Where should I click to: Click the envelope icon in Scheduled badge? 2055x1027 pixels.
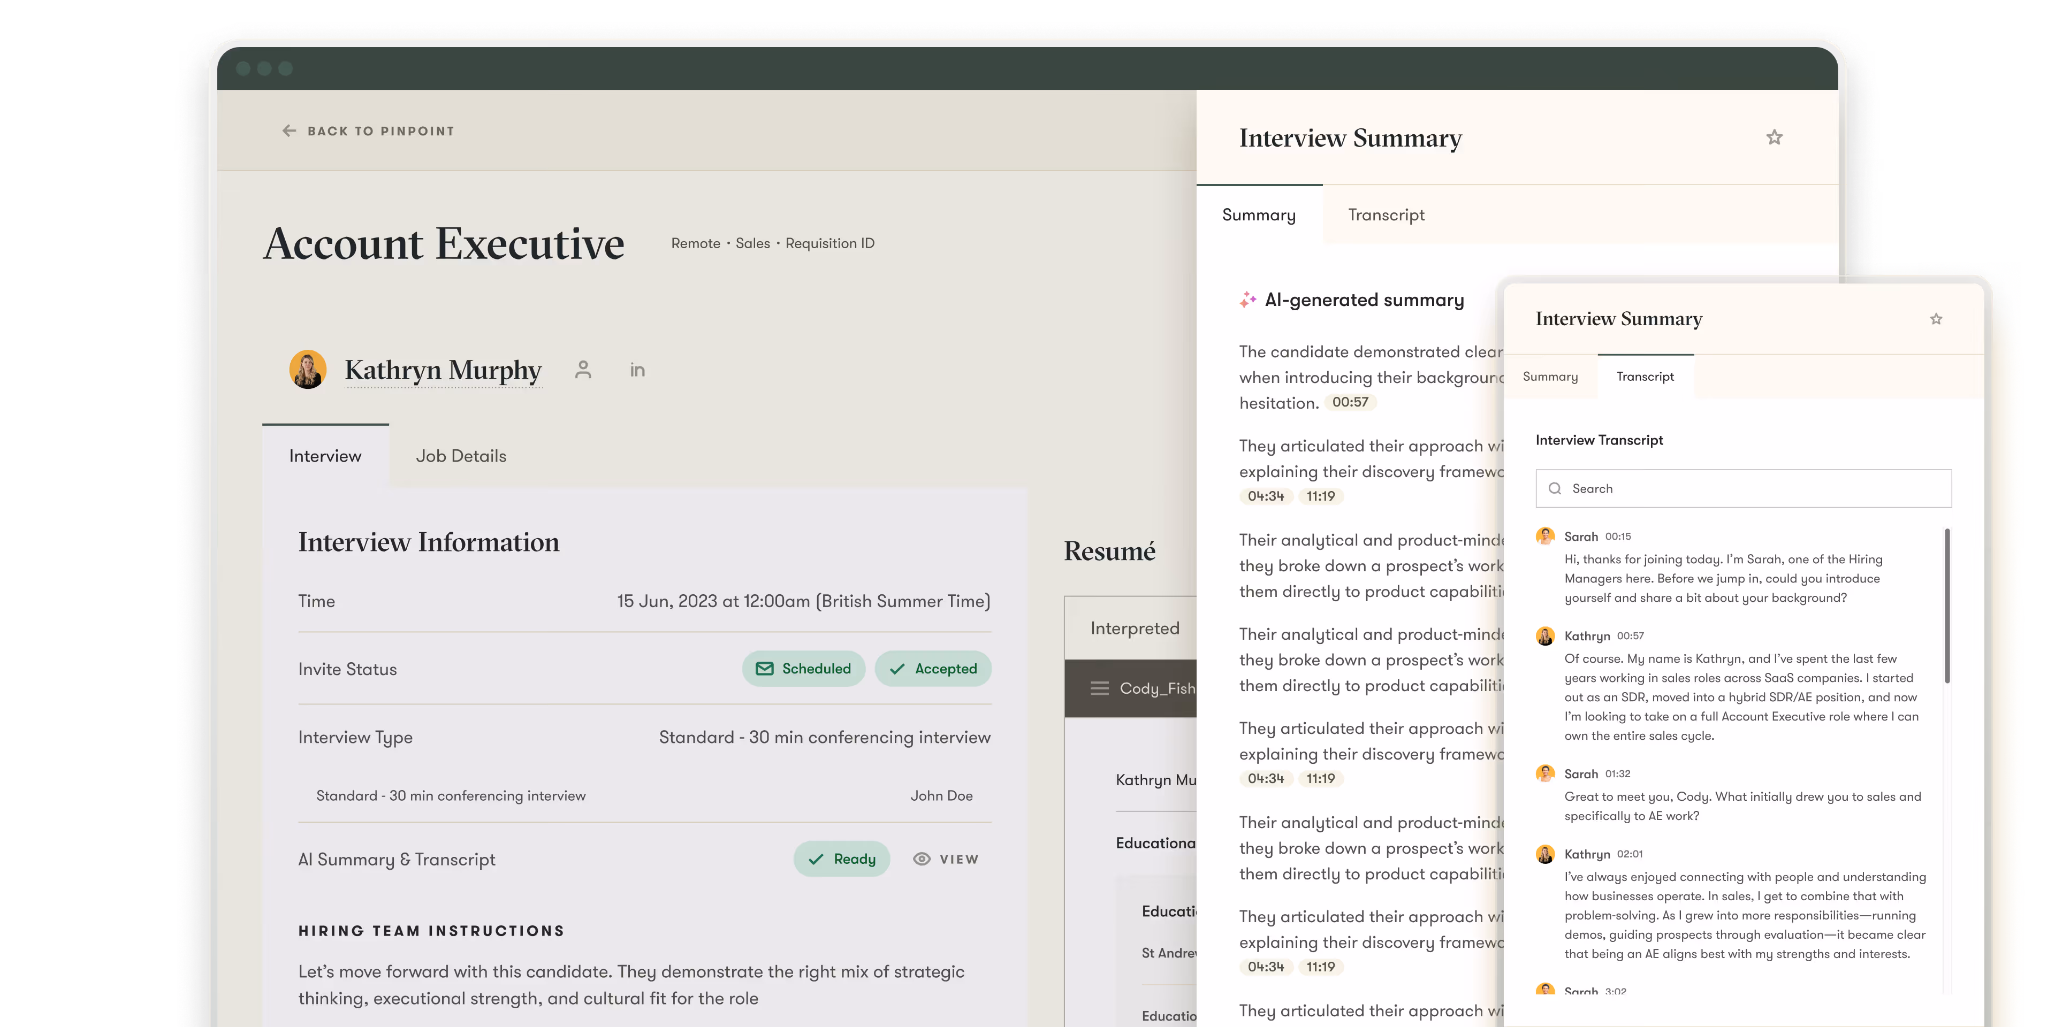click(x=764, y=669)
